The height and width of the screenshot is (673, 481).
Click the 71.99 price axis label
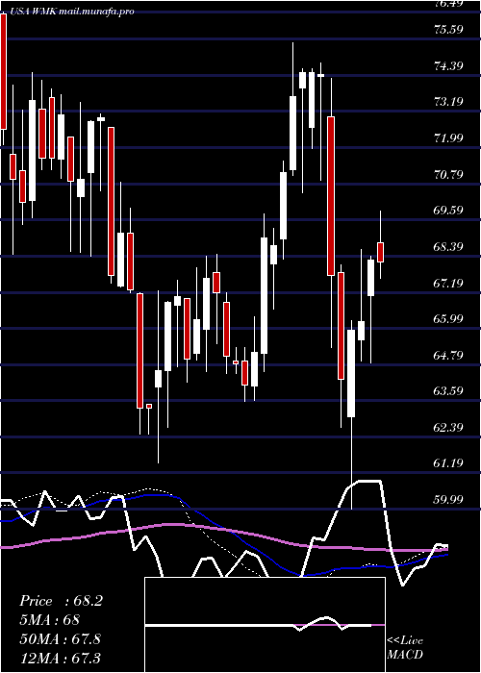[449, 137]
